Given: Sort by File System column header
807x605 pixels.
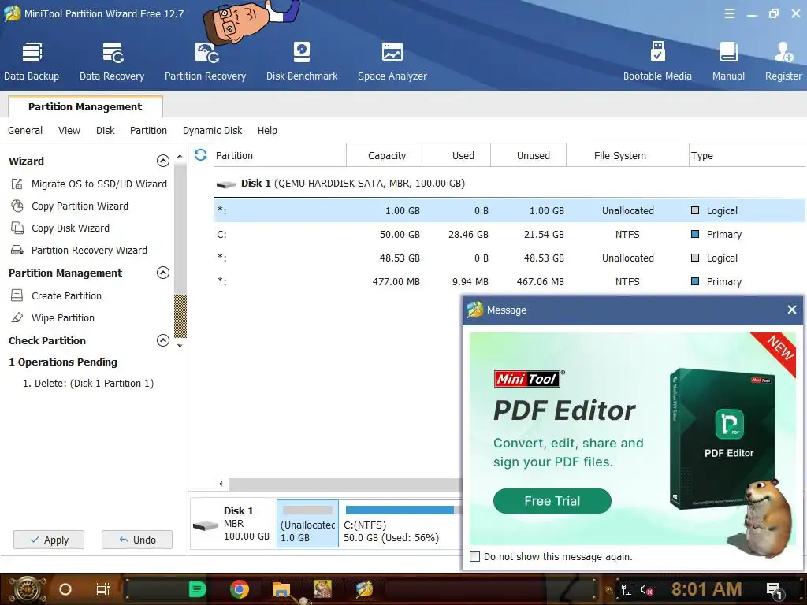Looking at the screenshot, I should pyautogui.click(x=628, y=155).
